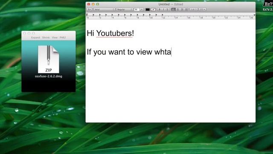Select the ZIP file icon
The image size is (273, 154).
(x=49, y=59)
